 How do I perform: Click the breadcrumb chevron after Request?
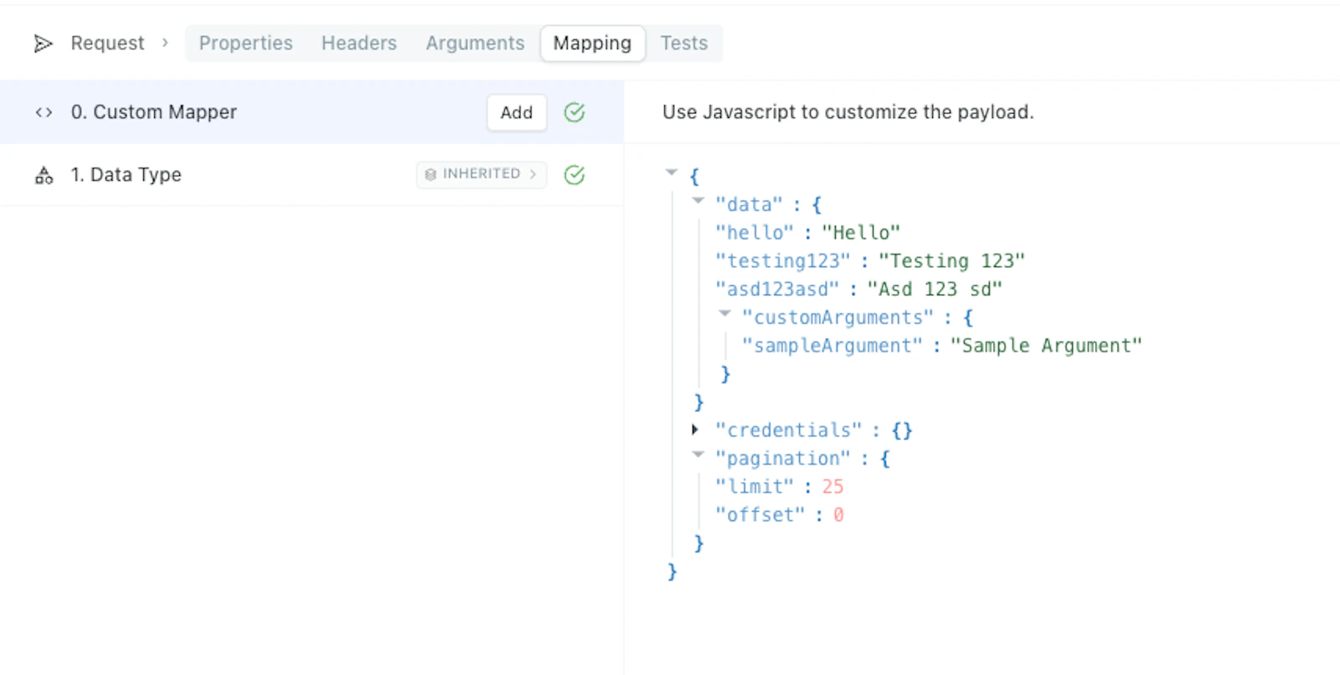tap(165, 43)
